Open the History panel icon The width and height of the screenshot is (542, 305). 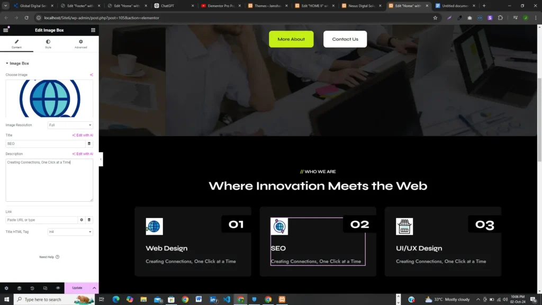coord(32,288)
